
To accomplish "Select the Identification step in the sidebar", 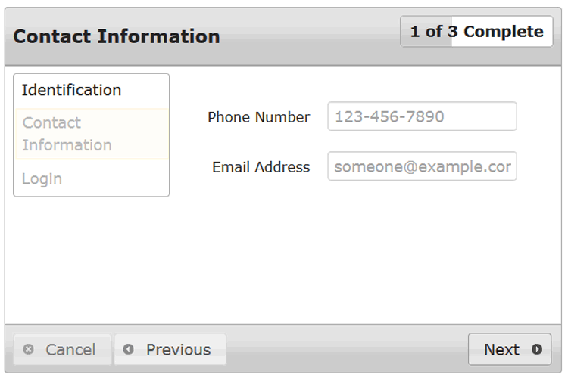I will (92, 91).
